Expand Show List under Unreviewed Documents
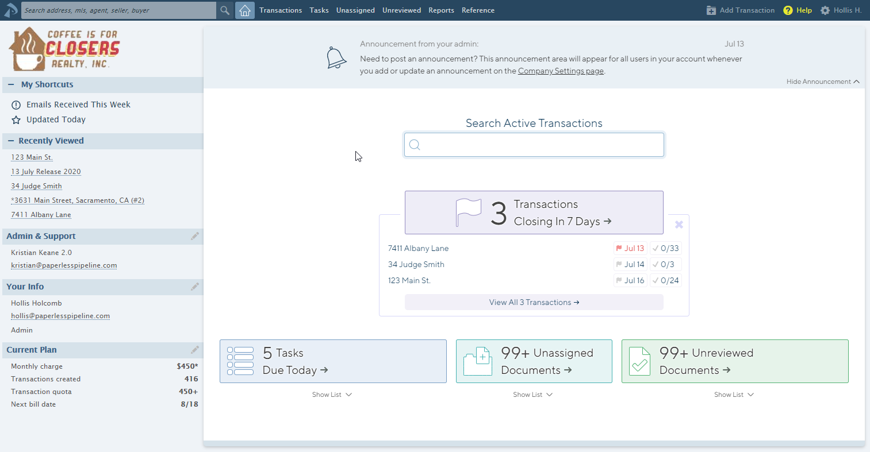 [x=734, y=395]
